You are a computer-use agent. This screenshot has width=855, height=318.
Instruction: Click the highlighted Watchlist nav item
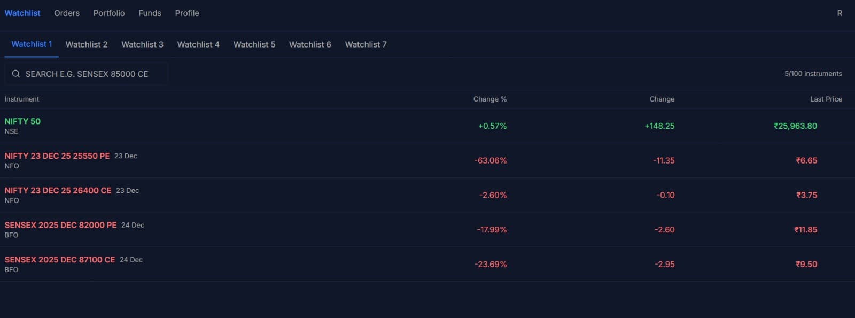(x=22, y=13)
